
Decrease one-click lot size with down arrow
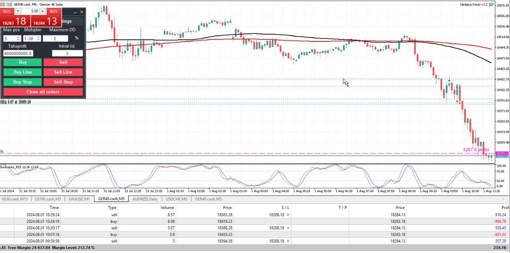point(18,11)
